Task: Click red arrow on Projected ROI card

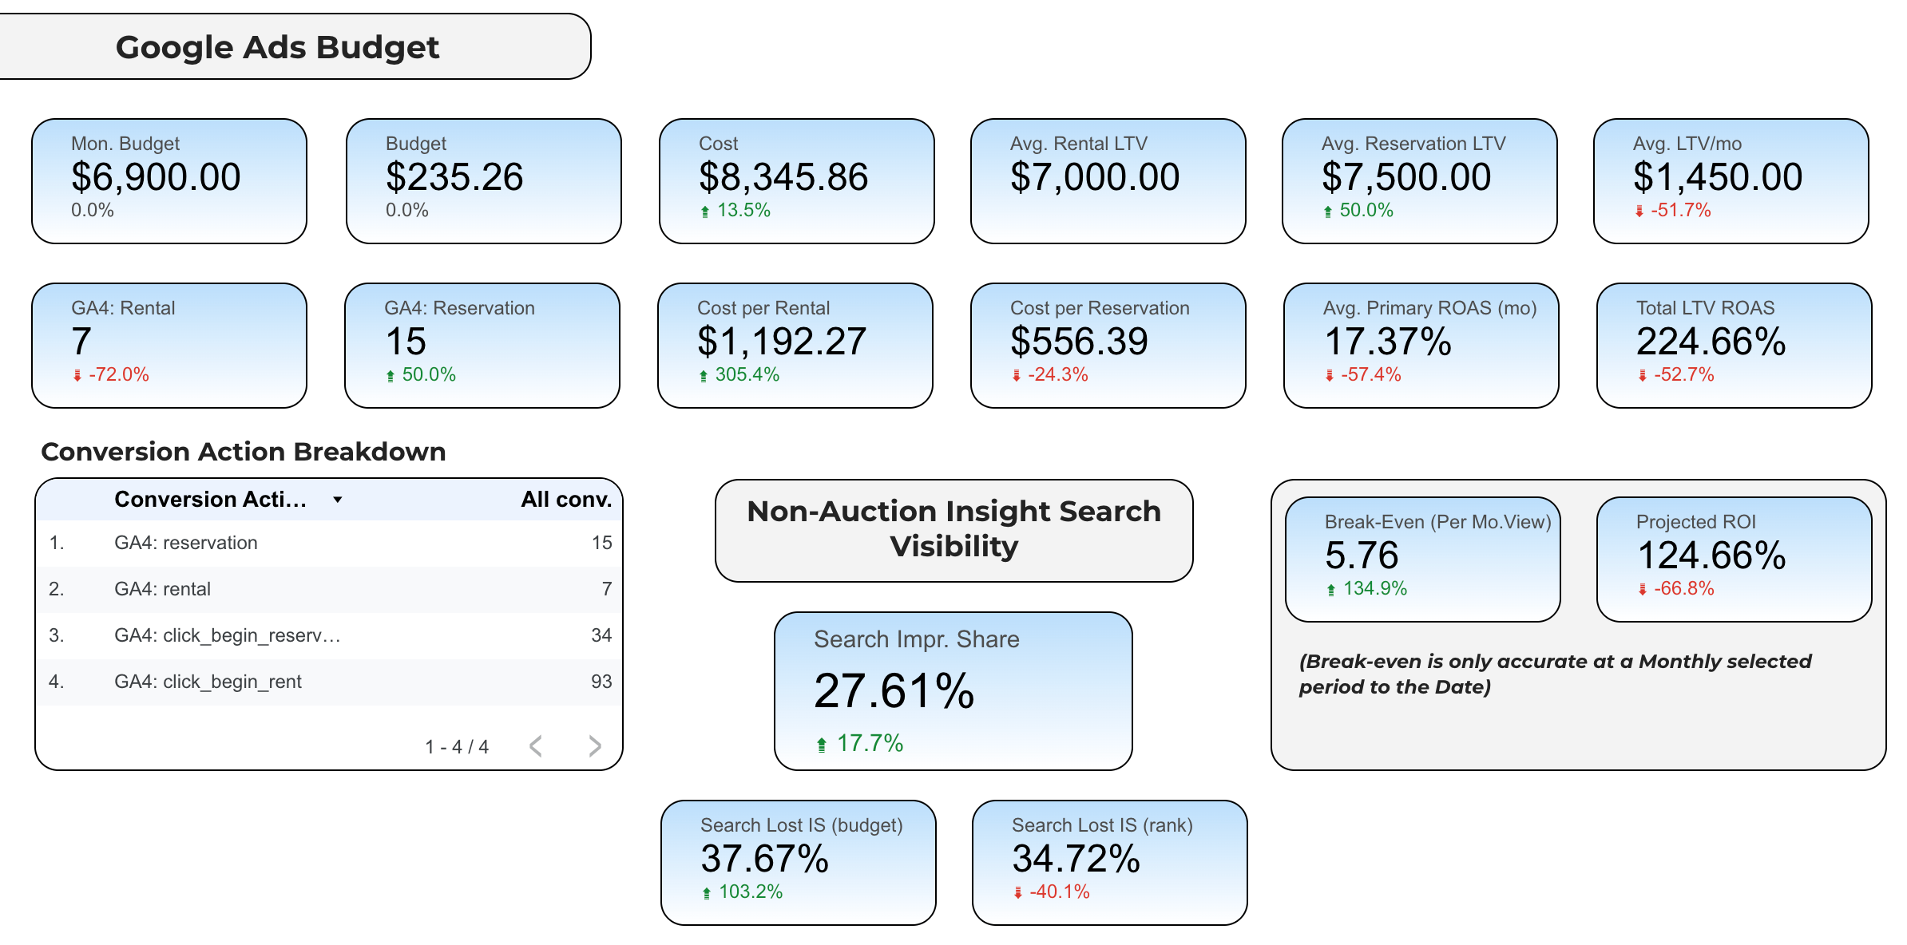Action: pyautogui.click(x=1643, y=589)
